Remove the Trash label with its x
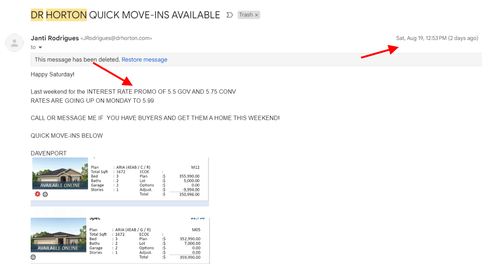The image size is (482, 264). 256,15
